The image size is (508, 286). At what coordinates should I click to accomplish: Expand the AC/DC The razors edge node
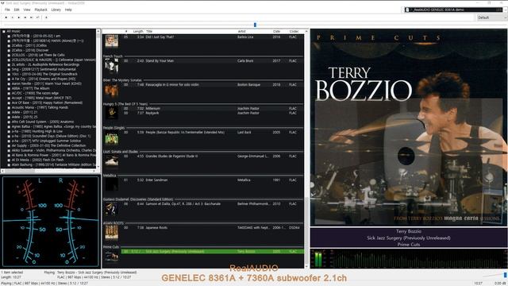tap(9, 93)
